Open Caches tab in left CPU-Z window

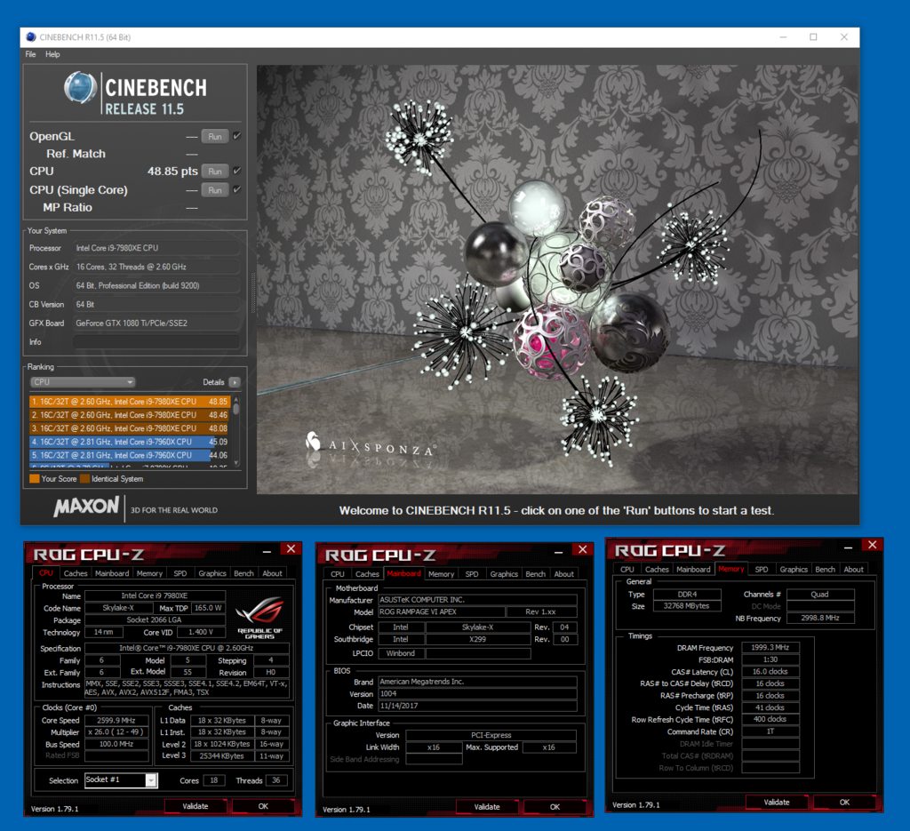[76, 573]
